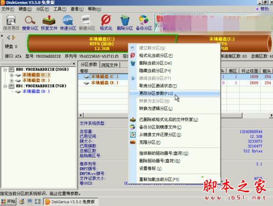The width and height of the screenshot is (273, 206).
Task: Expand 本地磁盘(E:) node in disk tree
Action: pos(12,80)
